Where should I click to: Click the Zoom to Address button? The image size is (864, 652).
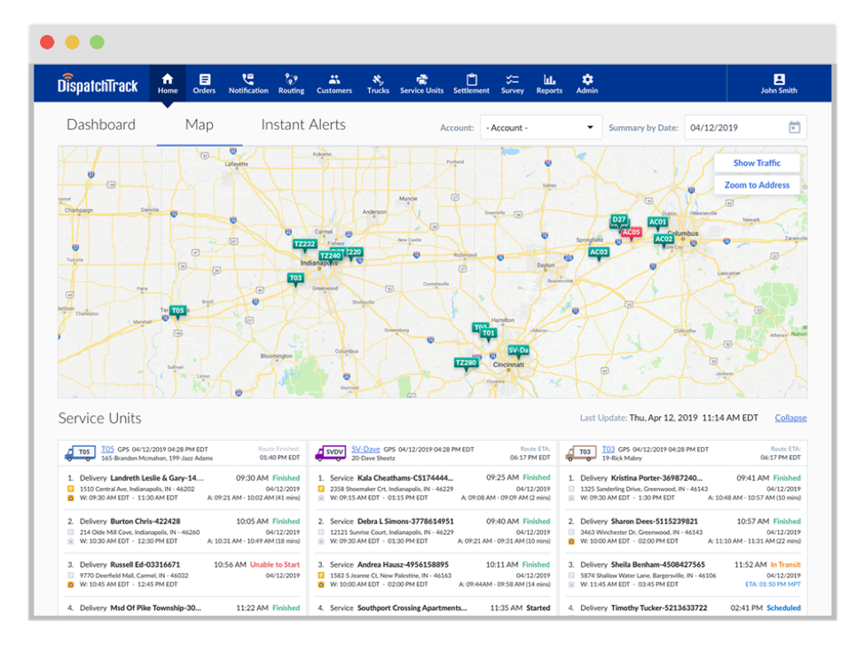[756, 185]
